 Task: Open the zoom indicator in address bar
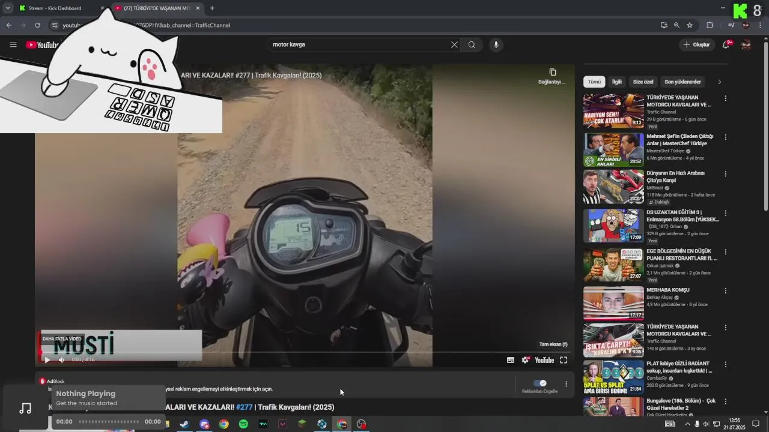click(676, 25)
